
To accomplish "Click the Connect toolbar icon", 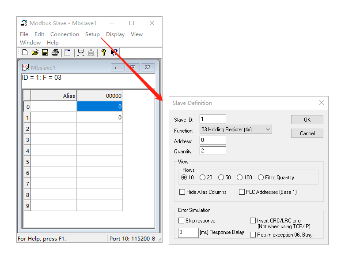I will pos(80,52).
